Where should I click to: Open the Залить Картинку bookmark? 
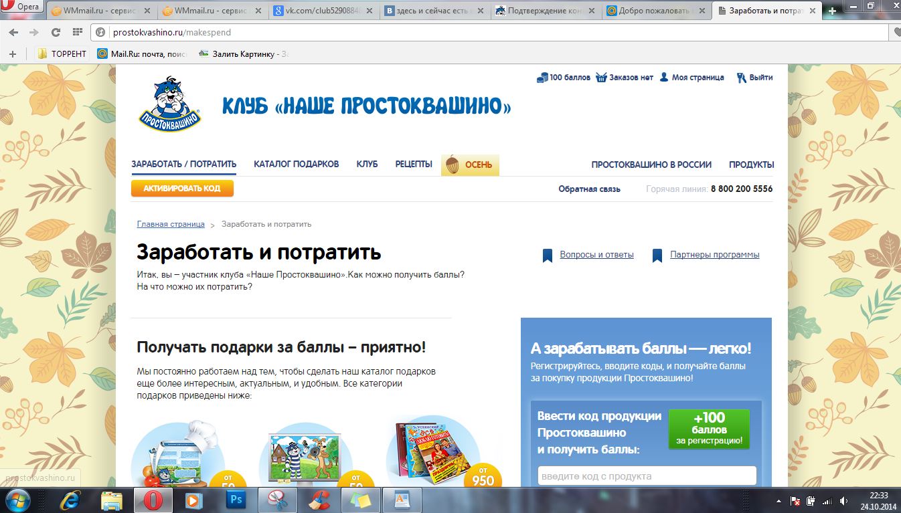[x=244, y=54]
